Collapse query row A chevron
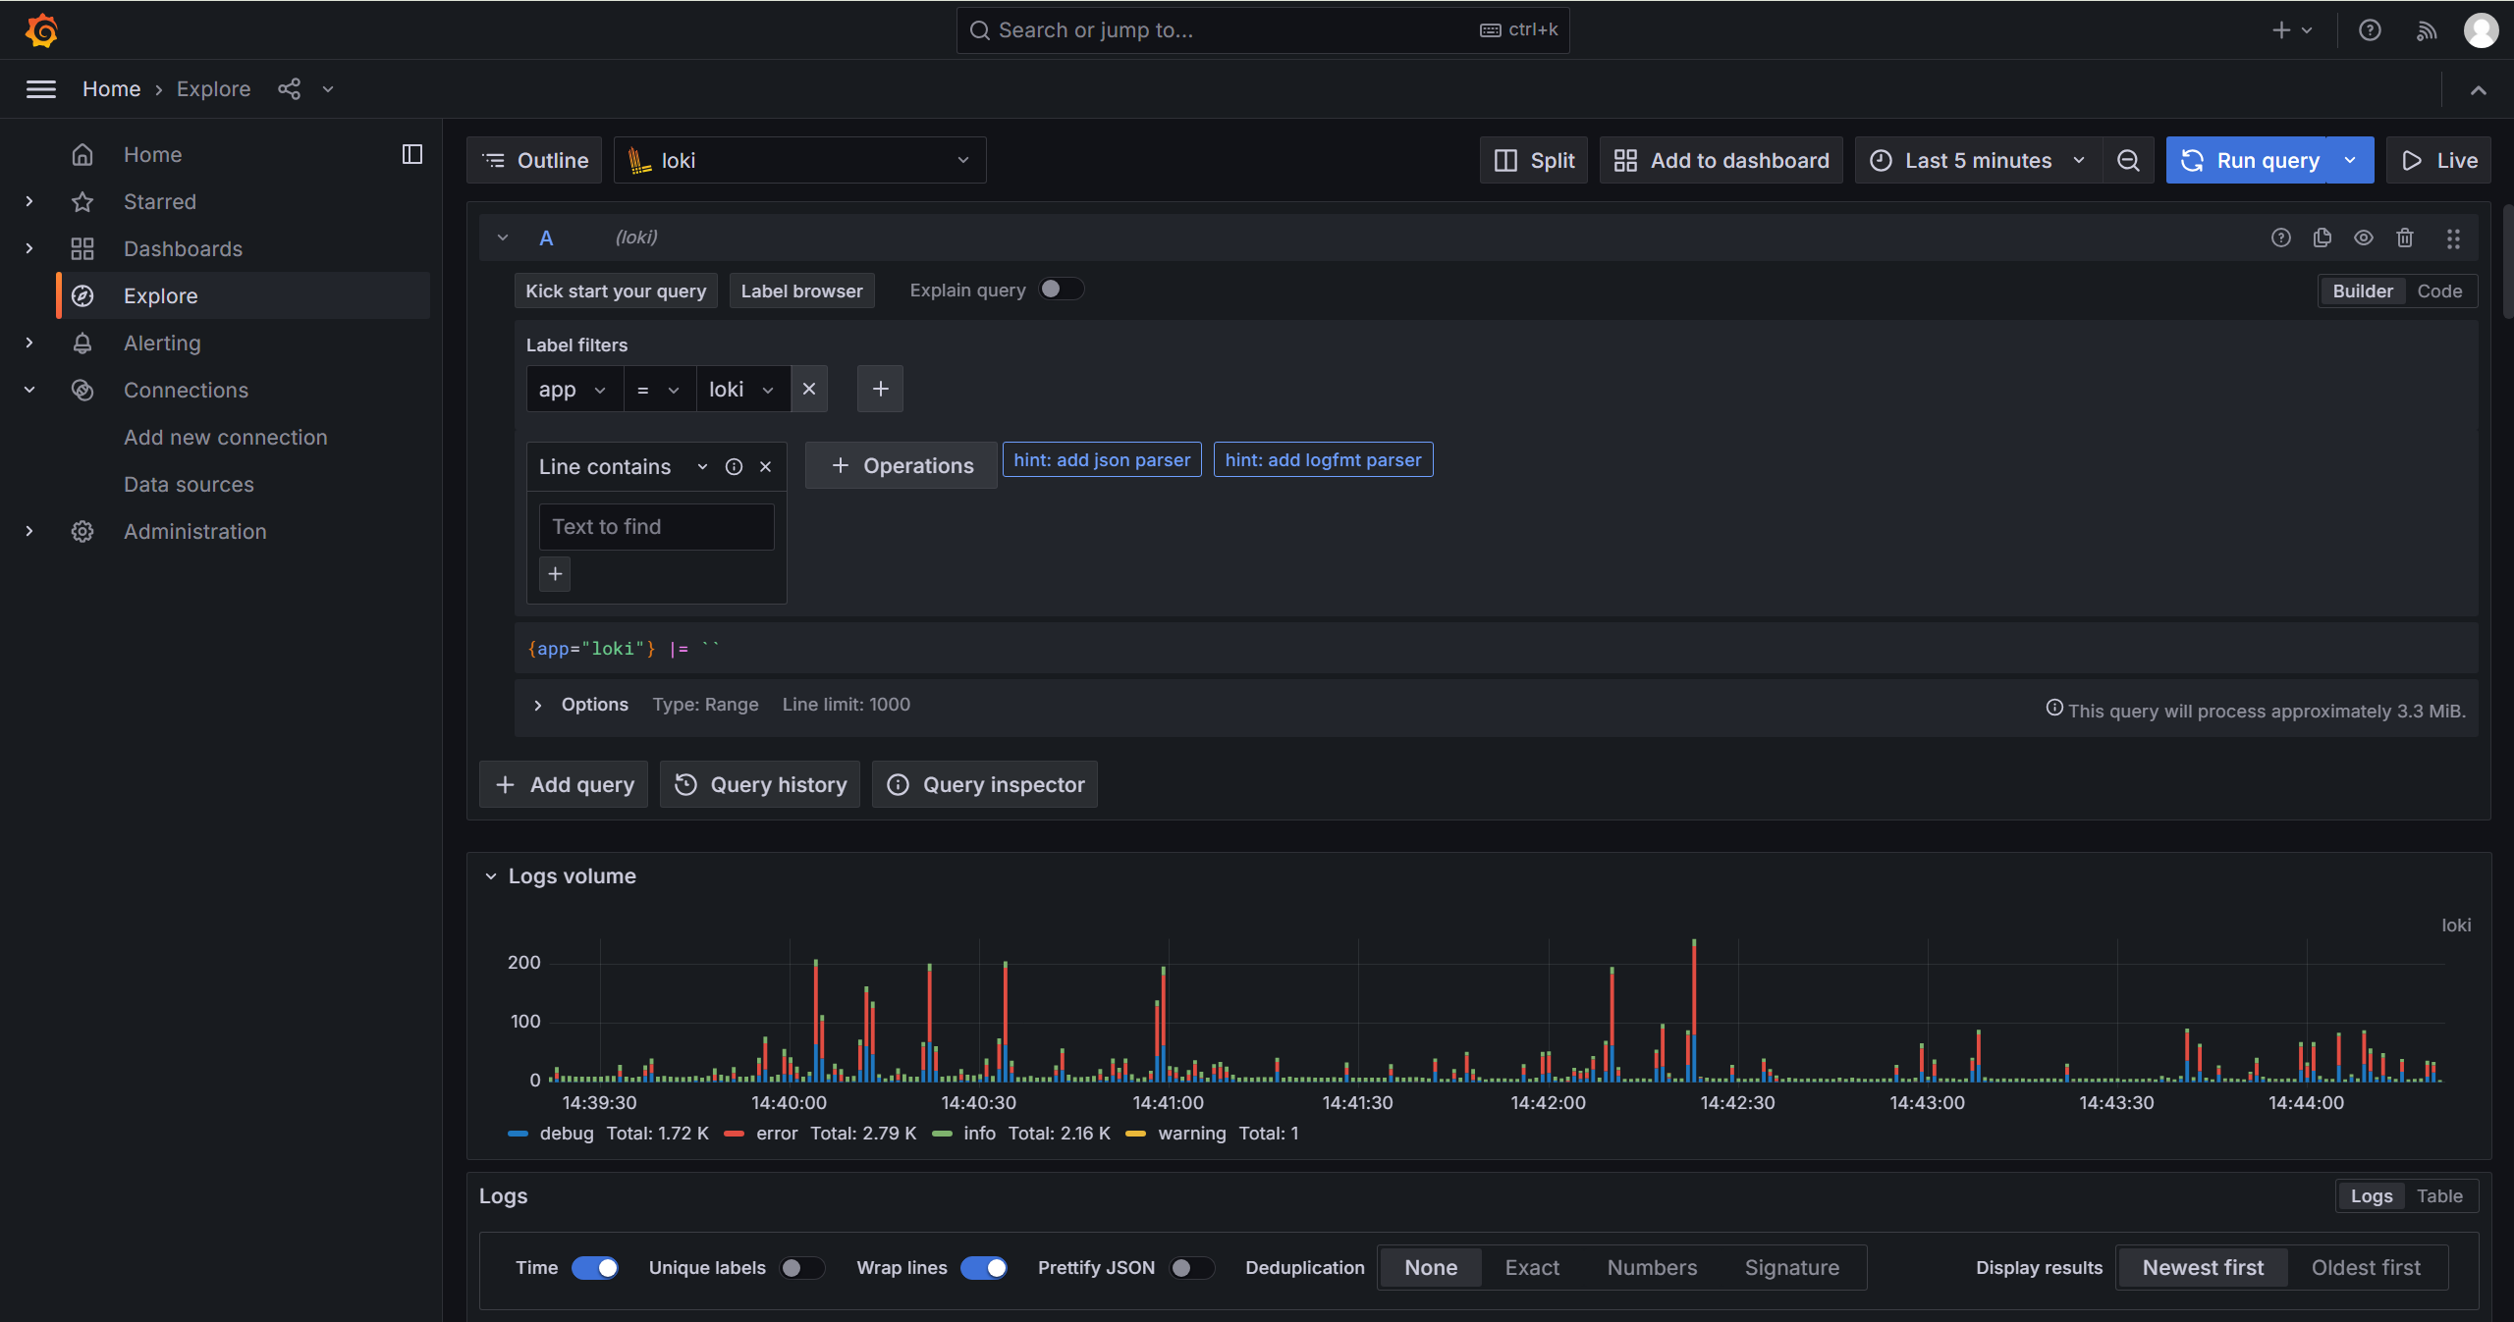This screenshot has width=2514, height=1322. point(503,238)
